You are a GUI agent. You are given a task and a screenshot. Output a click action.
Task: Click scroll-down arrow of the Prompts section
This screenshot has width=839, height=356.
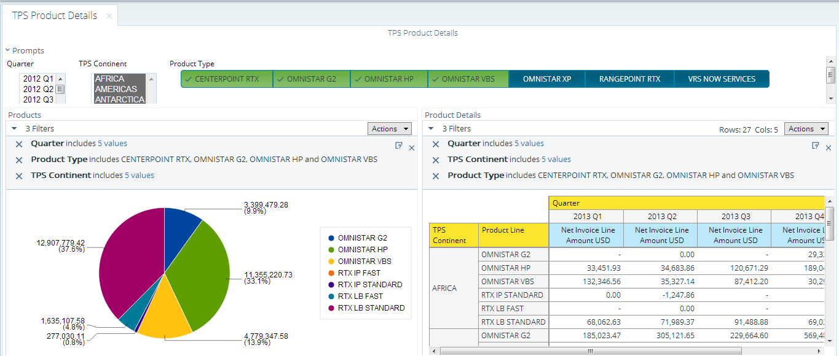(x=831, y=98)
